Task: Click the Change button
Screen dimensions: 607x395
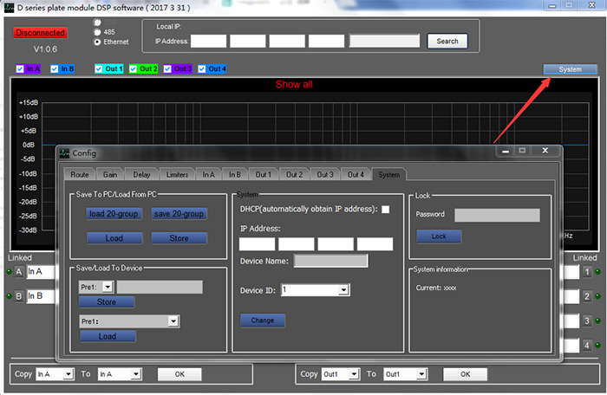Action: click(x=263, y=321)
